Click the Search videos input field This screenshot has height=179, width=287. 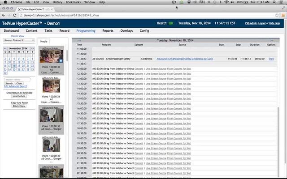point(18,79)
